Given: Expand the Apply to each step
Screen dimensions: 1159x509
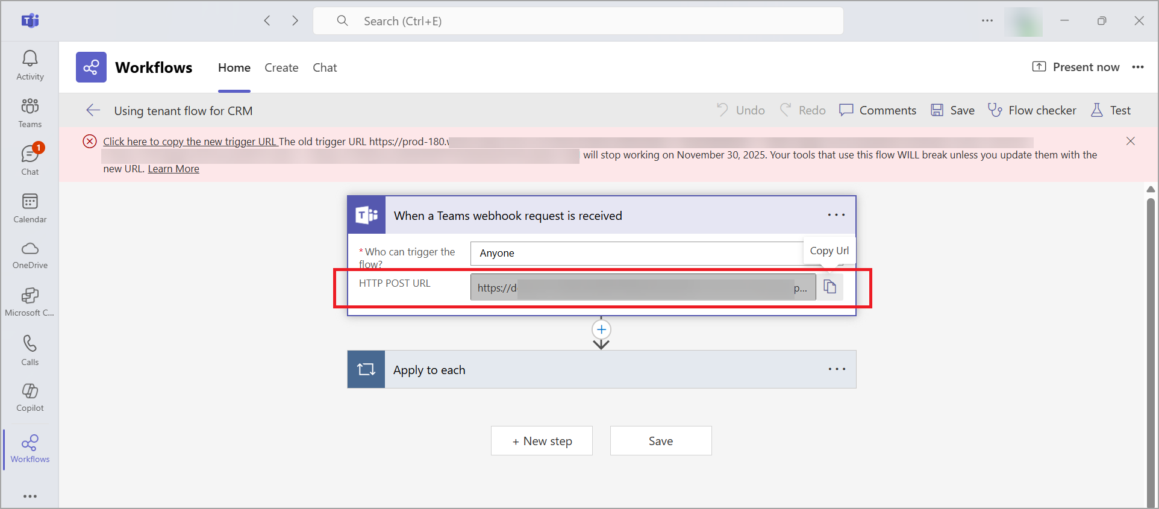Looking at the screenshot, I should [602, 369].
